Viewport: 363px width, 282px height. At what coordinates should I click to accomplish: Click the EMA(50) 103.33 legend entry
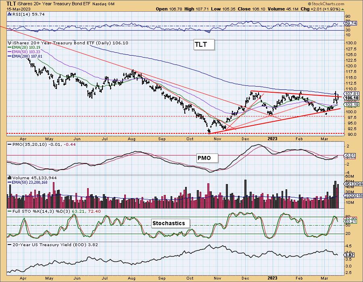coord(24,52)
